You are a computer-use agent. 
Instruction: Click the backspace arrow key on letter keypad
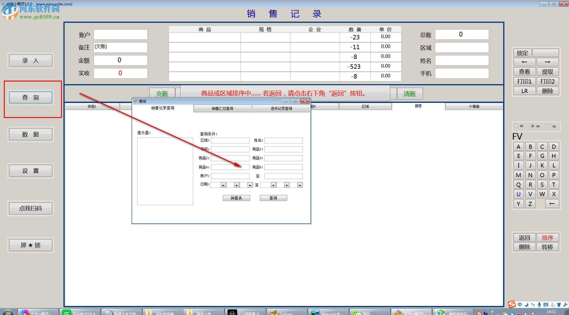(552, 204)
